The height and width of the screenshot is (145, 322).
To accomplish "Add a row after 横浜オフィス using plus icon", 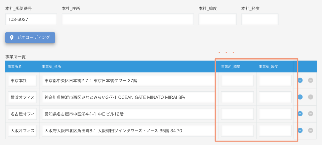I will point(300,97).
